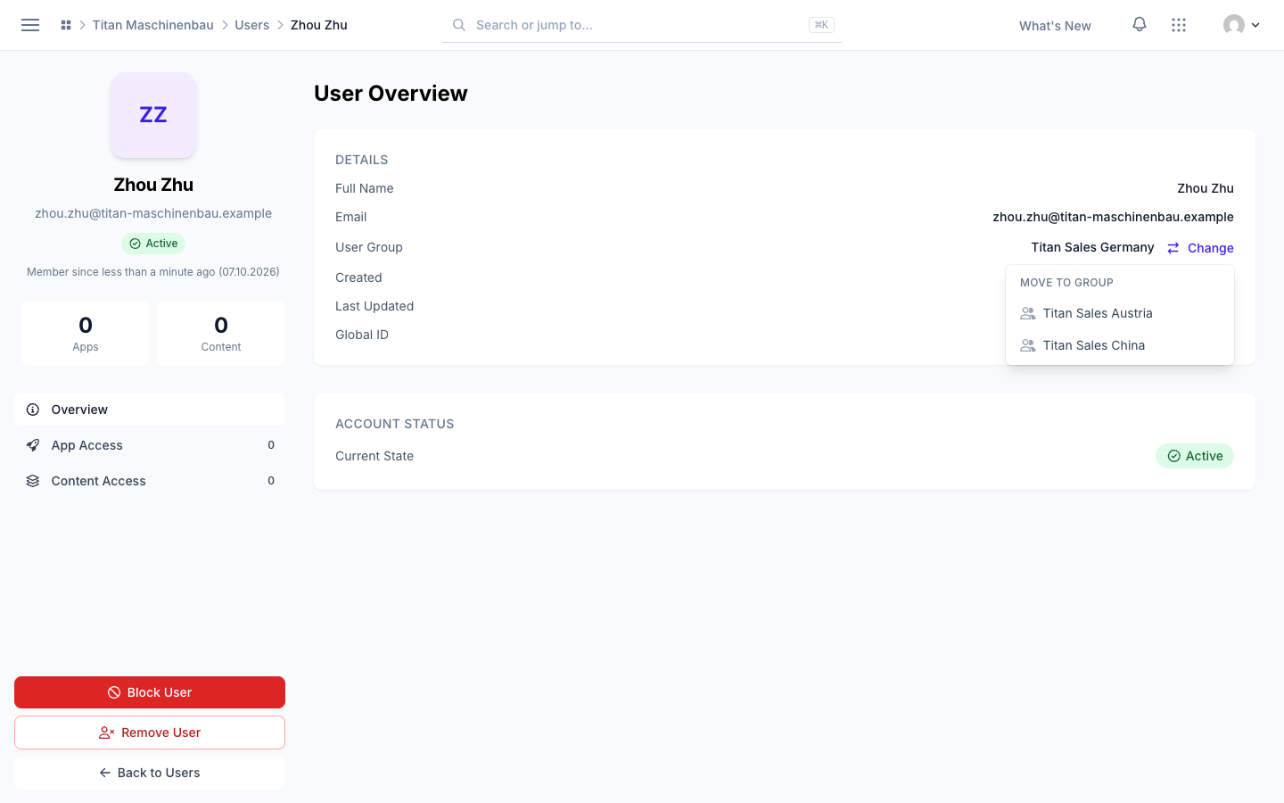Click the Zhou Zhu full name value

pyautogui.click(x=1206, y=188)
